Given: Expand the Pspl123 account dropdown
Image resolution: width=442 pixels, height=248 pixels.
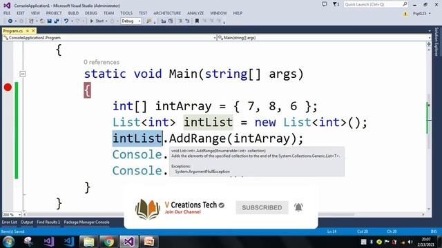Looking at the screenshot, I should coord(430,14).
